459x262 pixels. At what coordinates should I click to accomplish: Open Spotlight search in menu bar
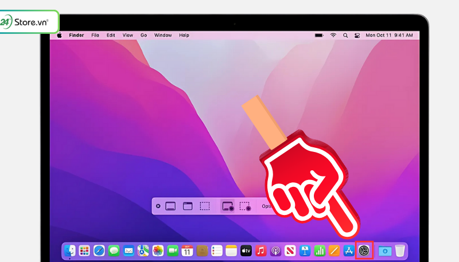[x=345, y=35]
